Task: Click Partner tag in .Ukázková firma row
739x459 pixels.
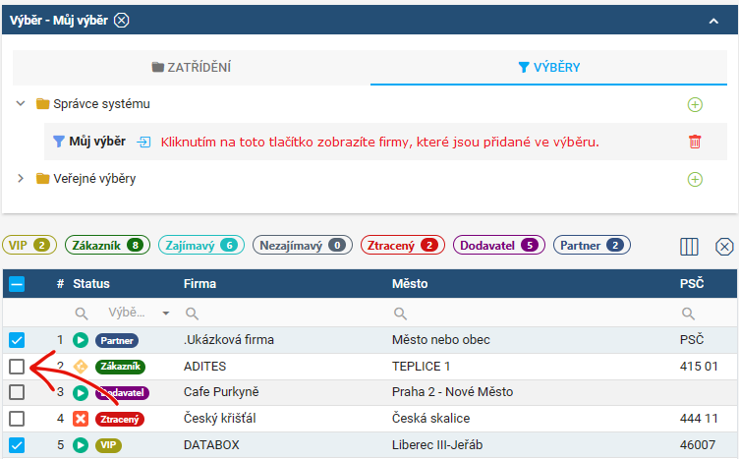Action: [x=117, y=340]
